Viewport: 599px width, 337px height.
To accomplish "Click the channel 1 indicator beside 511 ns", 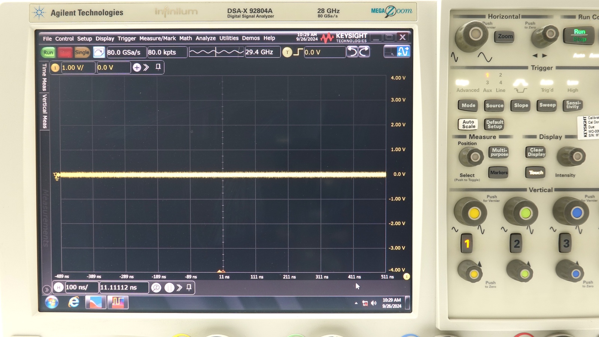I will click(x=407, y=277).
